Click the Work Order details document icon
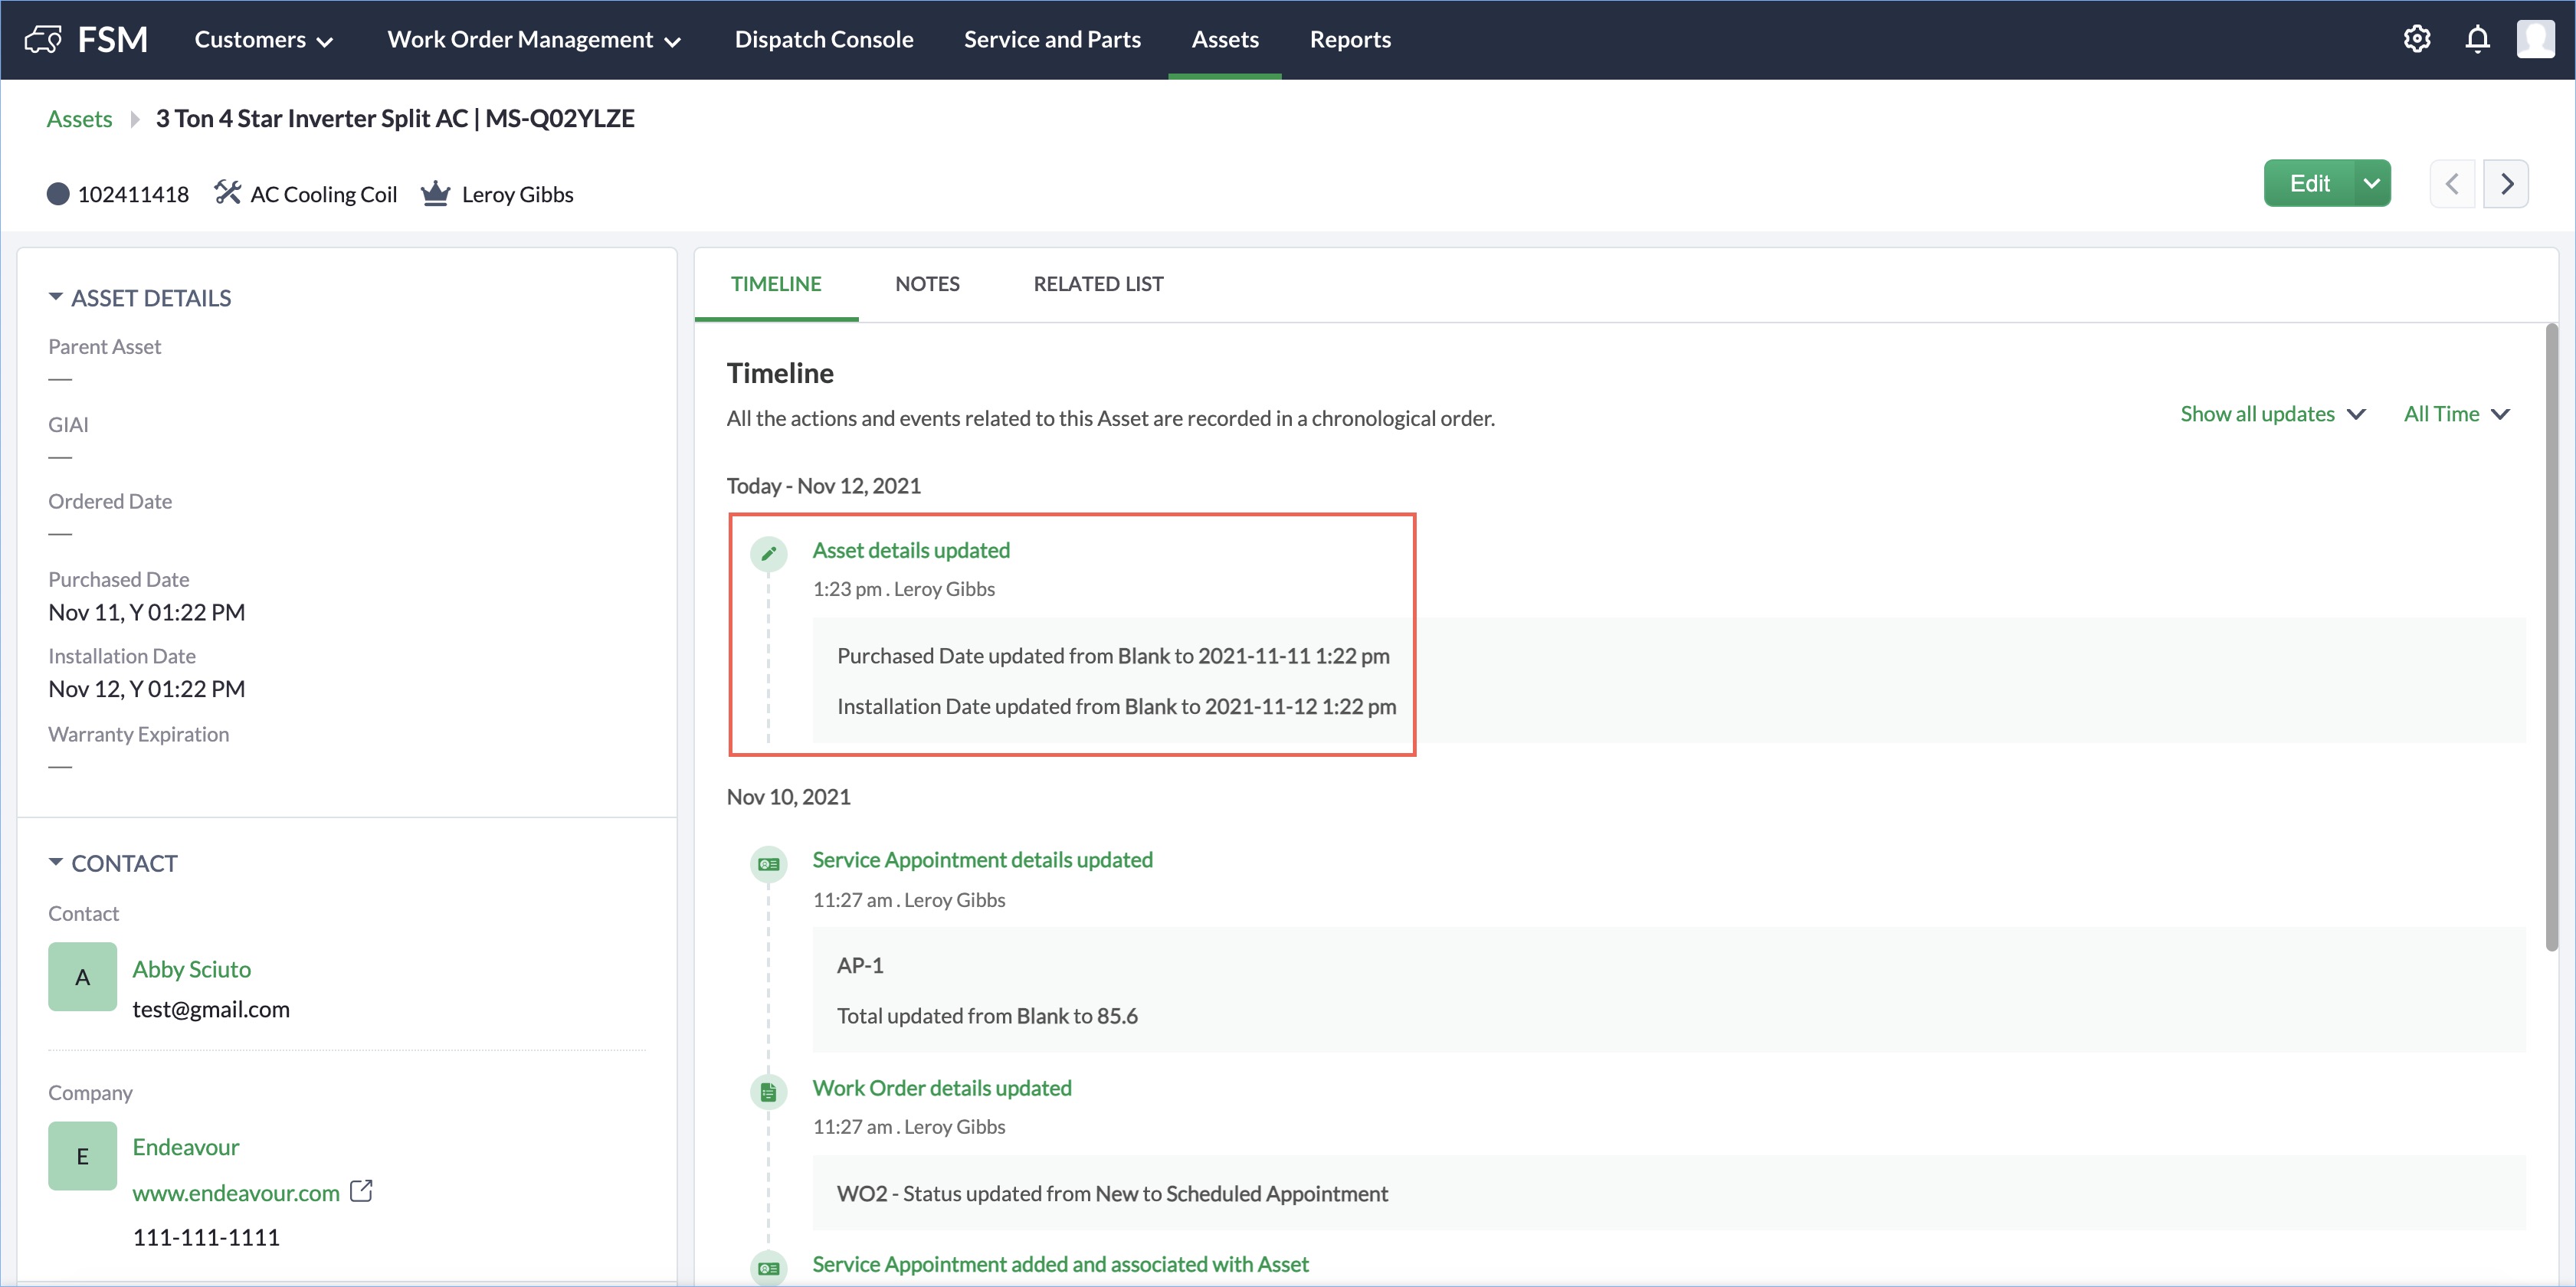 [x=768, y=1092]
